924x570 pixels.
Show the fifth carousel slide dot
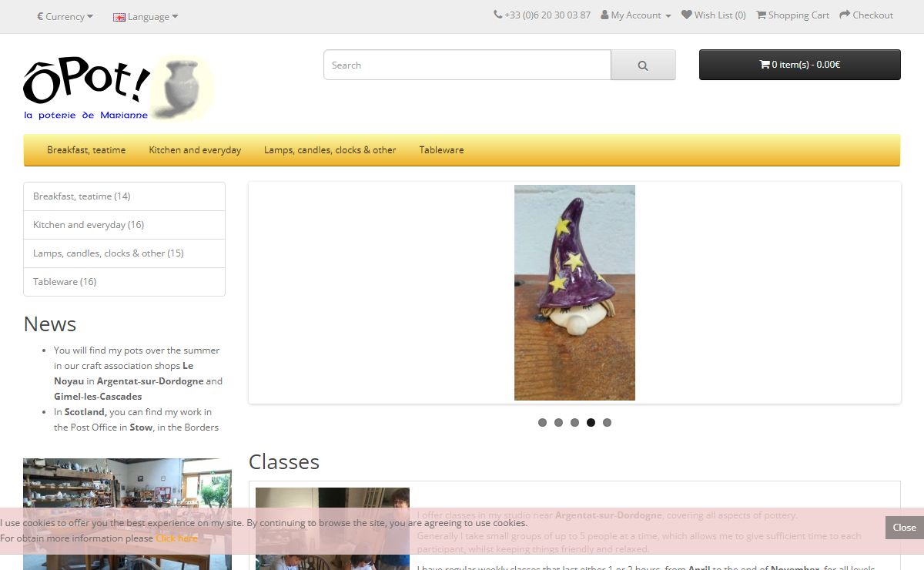point(607,422)
